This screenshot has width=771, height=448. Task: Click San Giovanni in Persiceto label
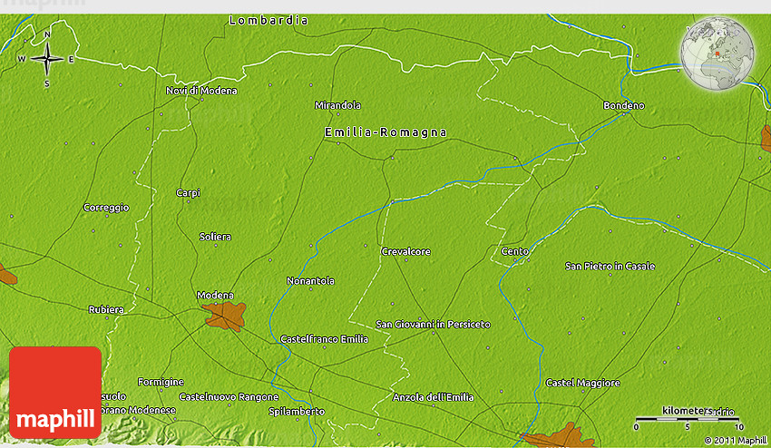(x=433, y=325)
